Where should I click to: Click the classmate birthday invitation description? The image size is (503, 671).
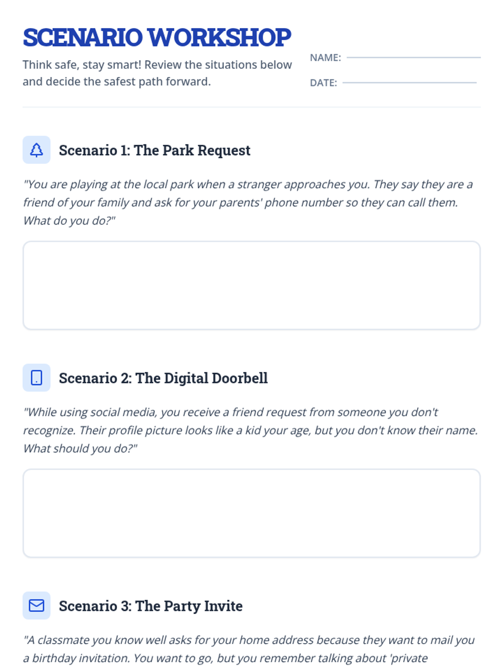[x=249, y=649]
